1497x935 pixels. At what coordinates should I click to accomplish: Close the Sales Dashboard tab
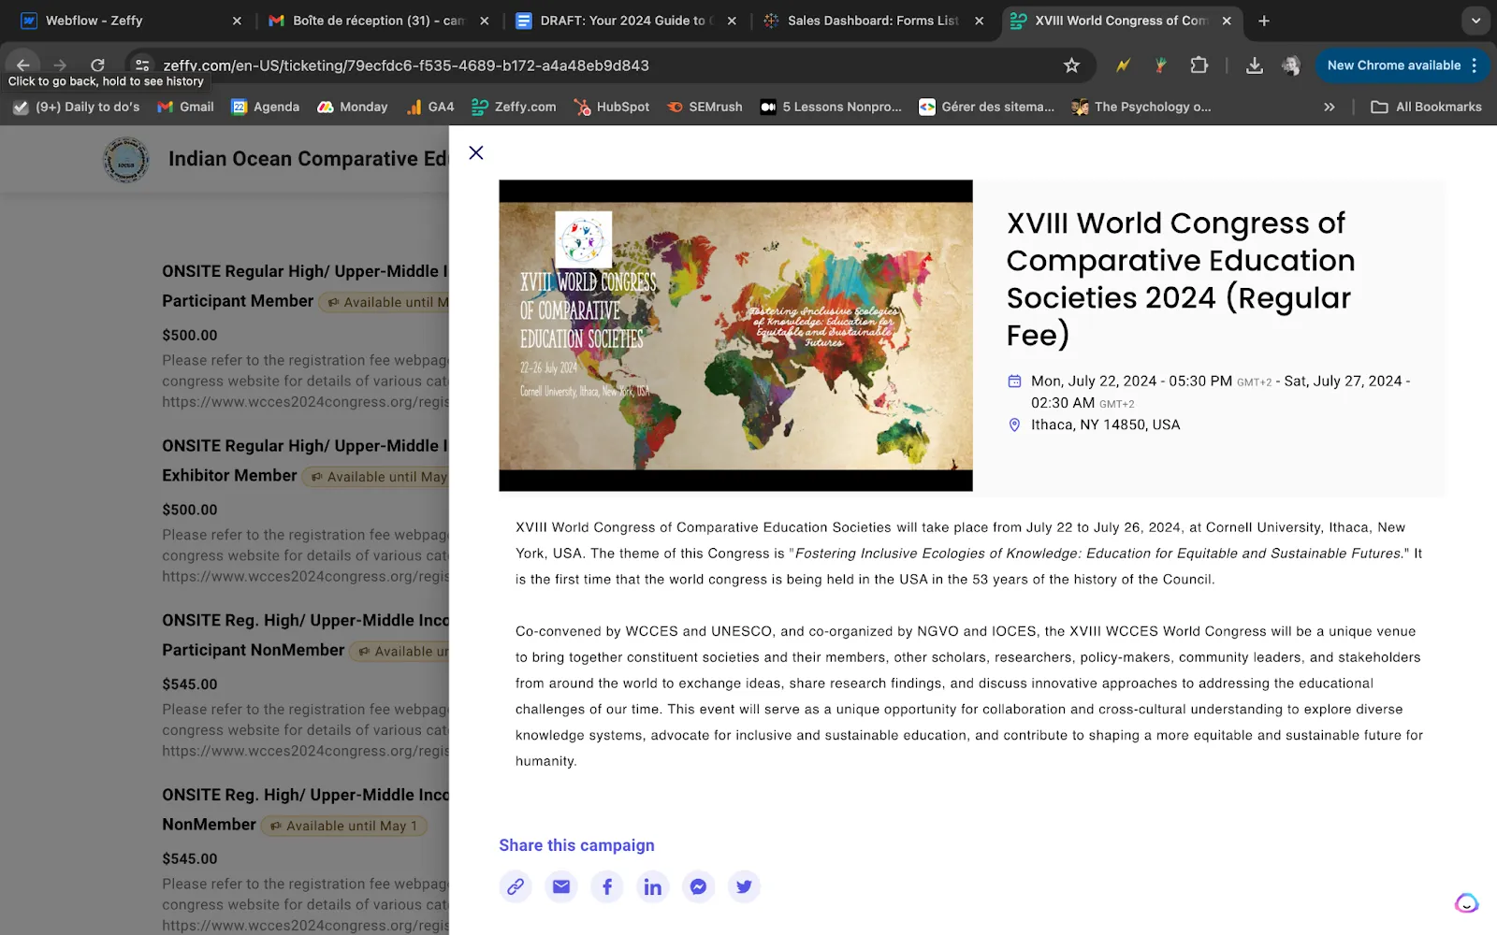pyautogui.click(x=979, y=21)
